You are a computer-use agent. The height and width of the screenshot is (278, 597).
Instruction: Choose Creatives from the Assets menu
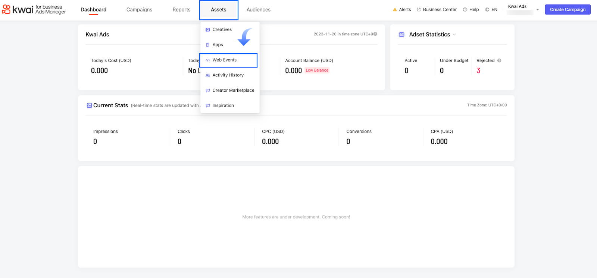tap(222, 29)
